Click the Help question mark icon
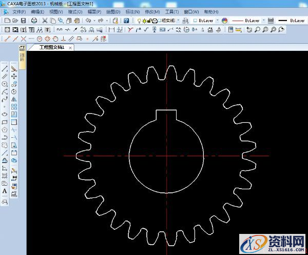Screen dimensions: 308x255 (126, 20)
